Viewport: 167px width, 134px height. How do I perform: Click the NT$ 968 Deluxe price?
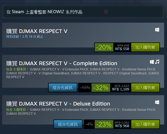tap(122, 126)
